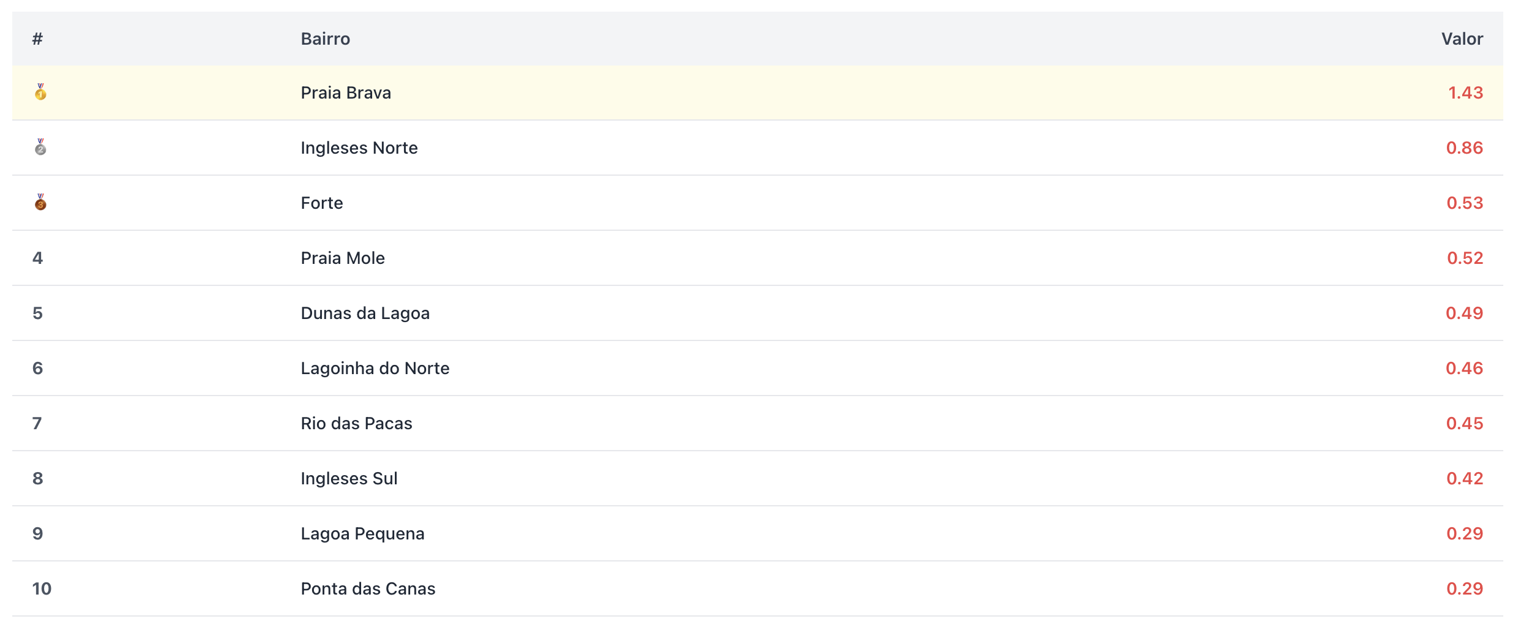Select the Ingleses Sul neighborhood

[349, 479]
